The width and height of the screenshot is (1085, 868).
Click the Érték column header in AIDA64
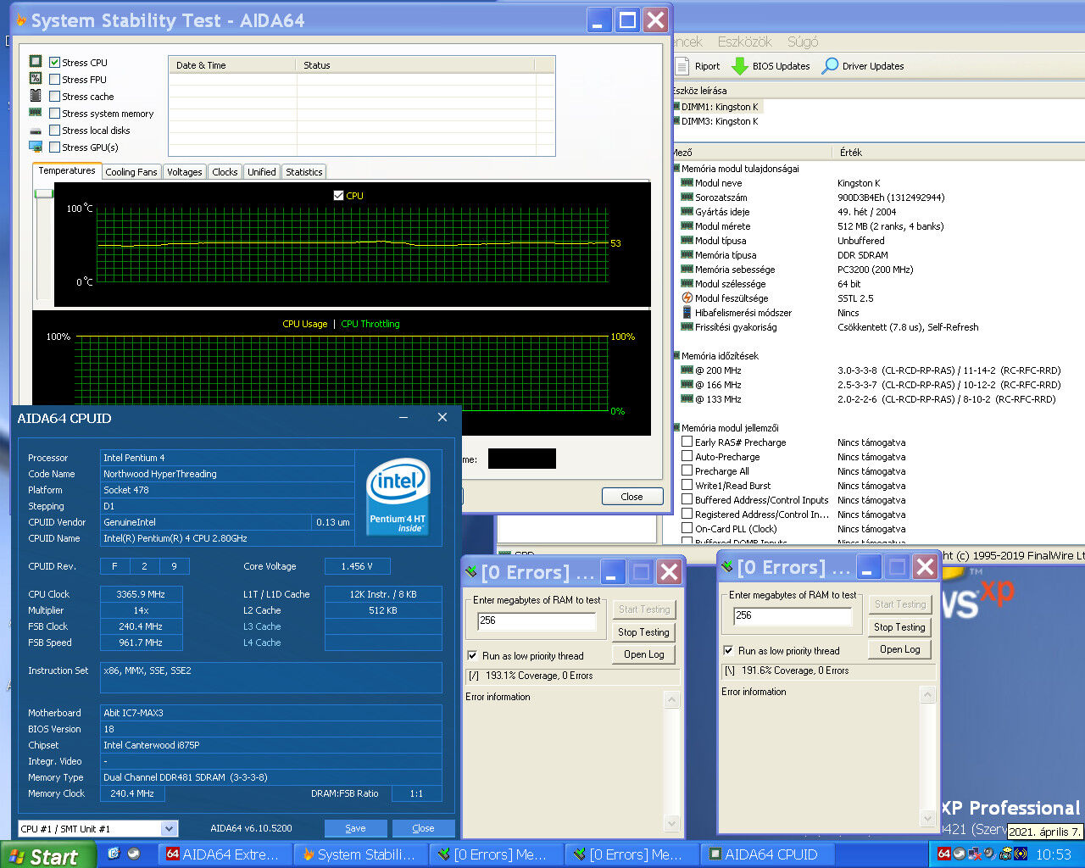[958, 153]
